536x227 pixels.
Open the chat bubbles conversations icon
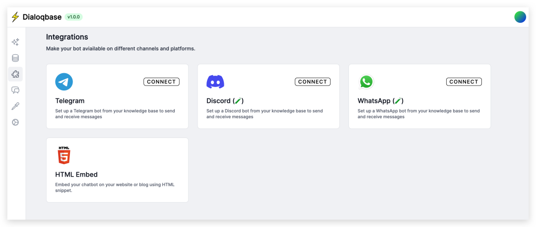[15, 90]
